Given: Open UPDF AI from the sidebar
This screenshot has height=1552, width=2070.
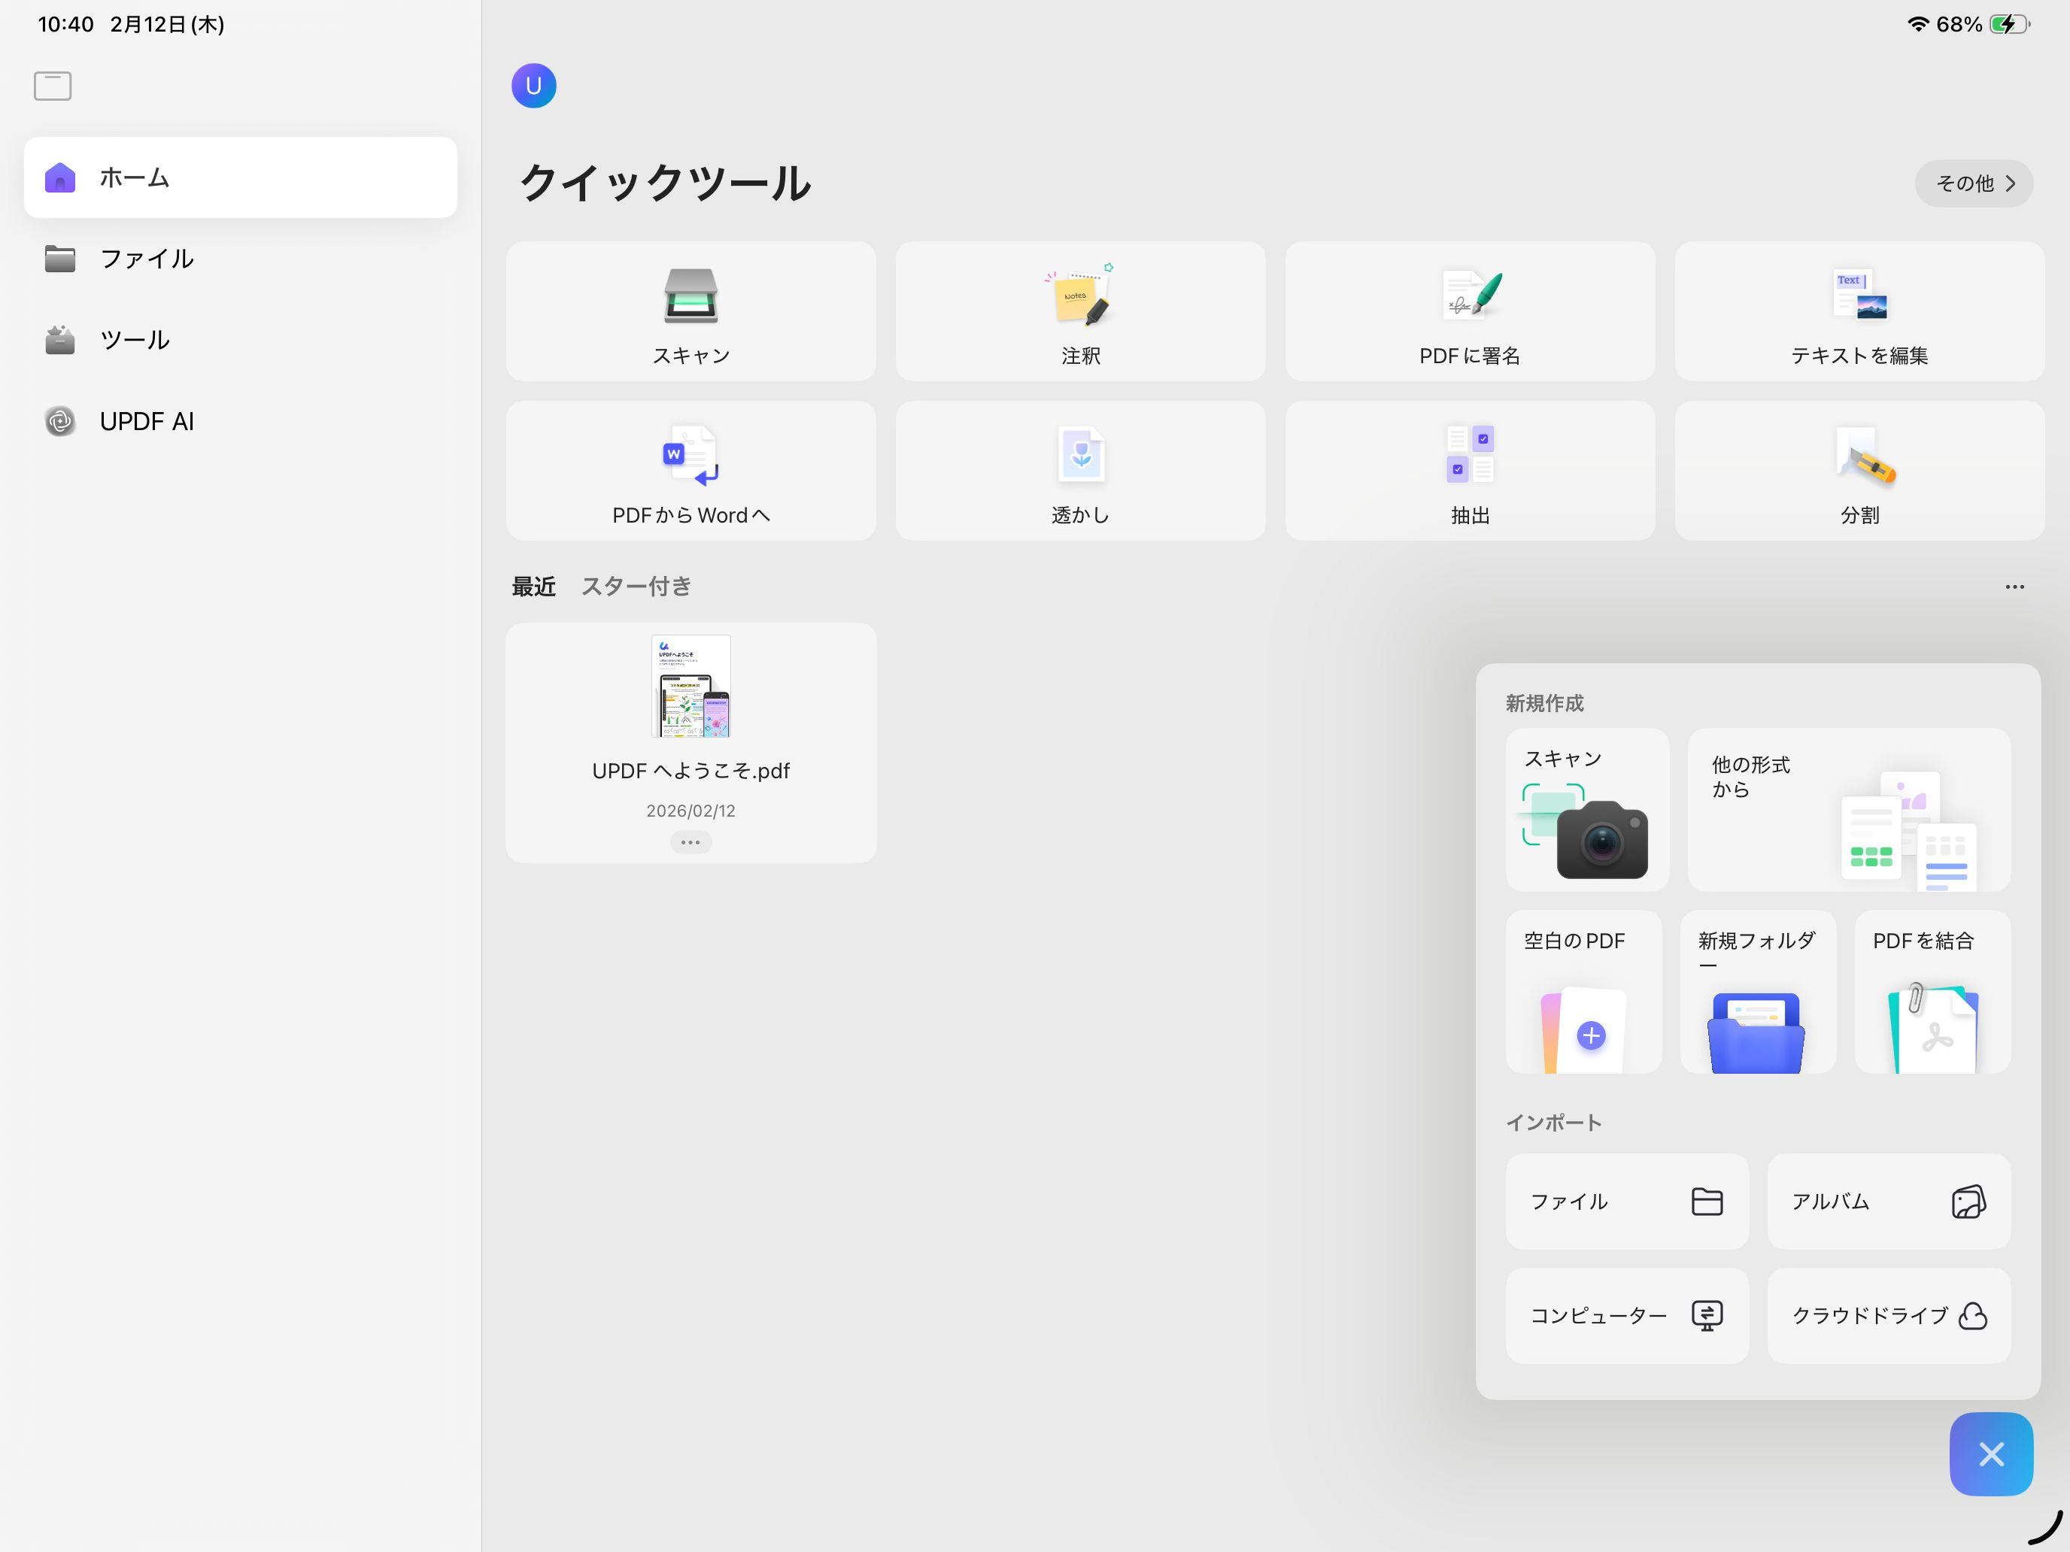Looking at the screenshot, I should (146, 422).
